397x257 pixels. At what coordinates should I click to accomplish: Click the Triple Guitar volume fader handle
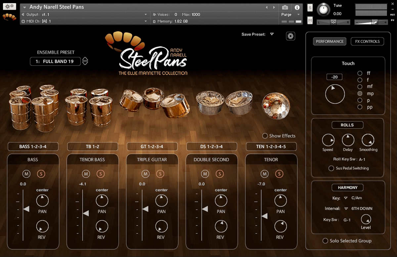tap(145, 209)
